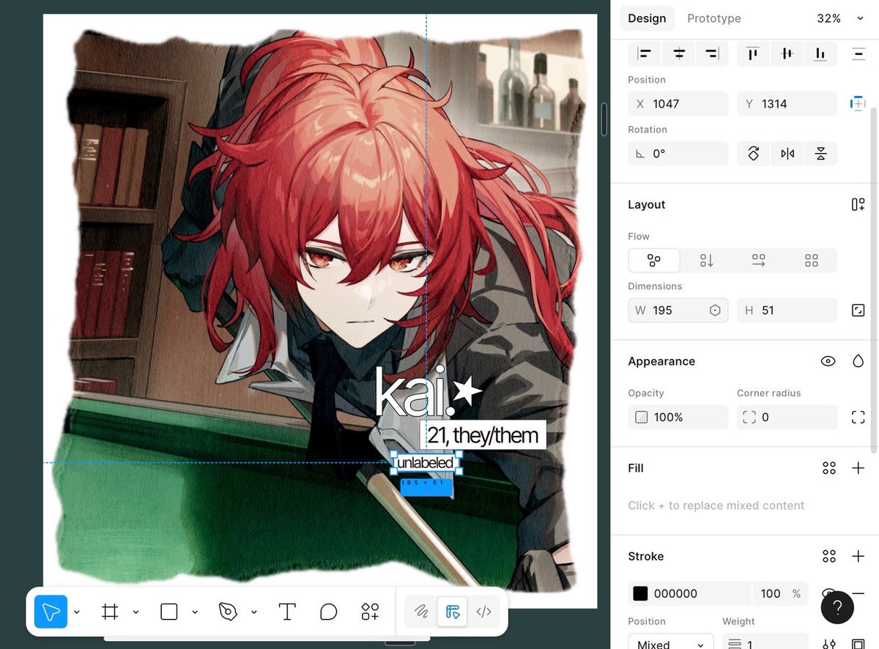Expand shape tools chevron
This screenshot has width=879, height=649.
pyautogui.click(x=195, y=612)
